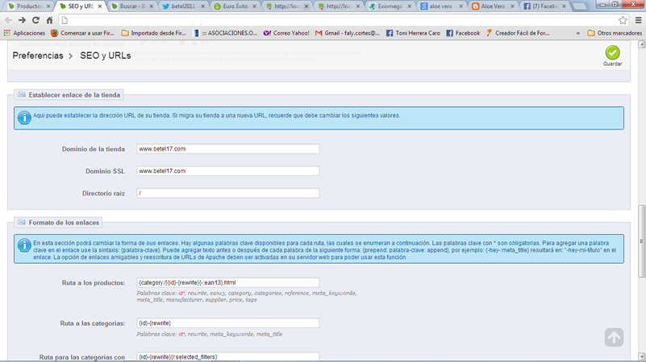Open the Preferencias breadcrumb link
This screenshot has width=646, height=362.
tap(38, 56)
